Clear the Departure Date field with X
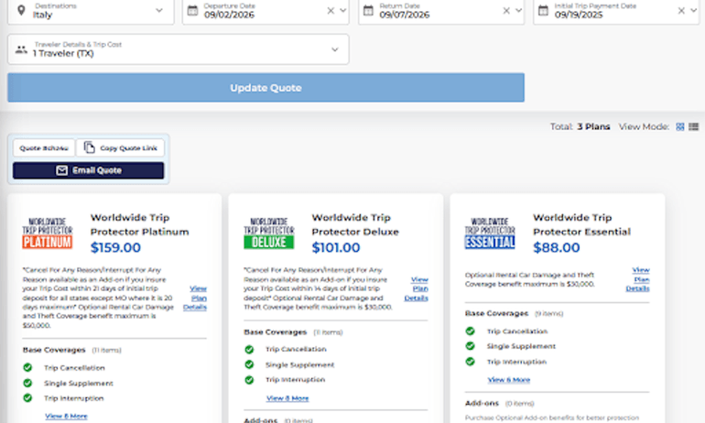 tap(331, 11)
